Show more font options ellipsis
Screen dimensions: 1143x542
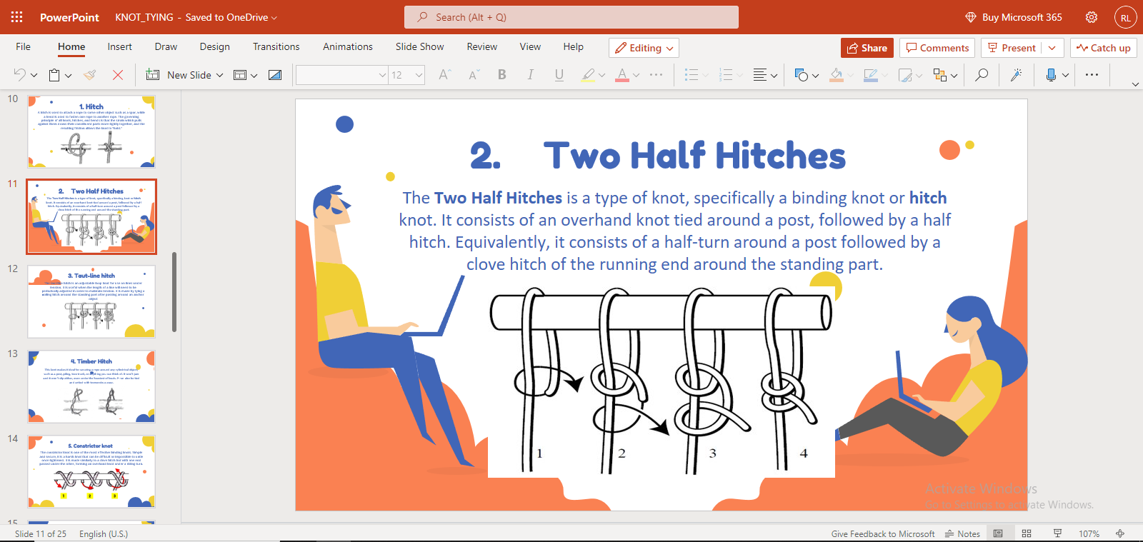click(656, 75)
